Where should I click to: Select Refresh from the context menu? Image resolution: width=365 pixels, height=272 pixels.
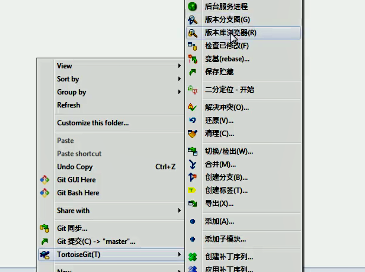111,105
